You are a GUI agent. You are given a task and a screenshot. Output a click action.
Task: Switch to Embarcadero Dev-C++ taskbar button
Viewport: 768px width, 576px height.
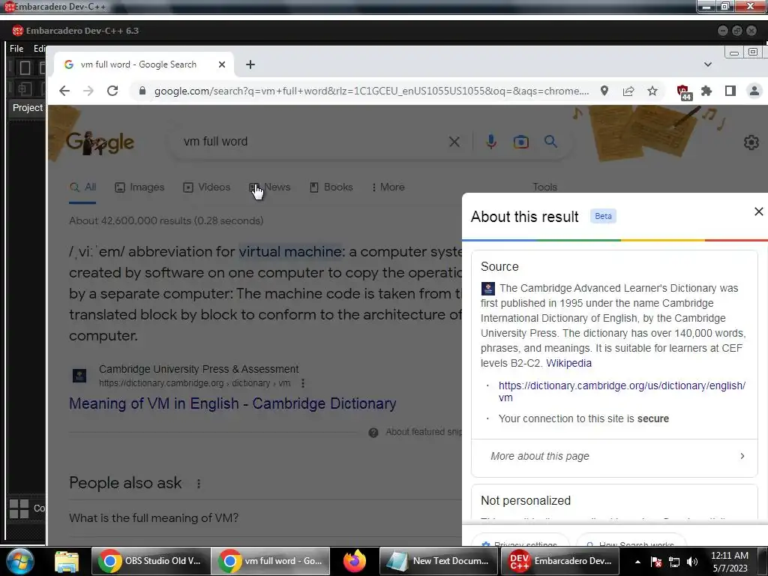559,561
